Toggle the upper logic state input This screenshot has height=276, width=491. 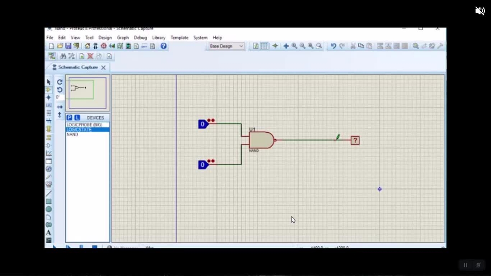coord(203,124)
